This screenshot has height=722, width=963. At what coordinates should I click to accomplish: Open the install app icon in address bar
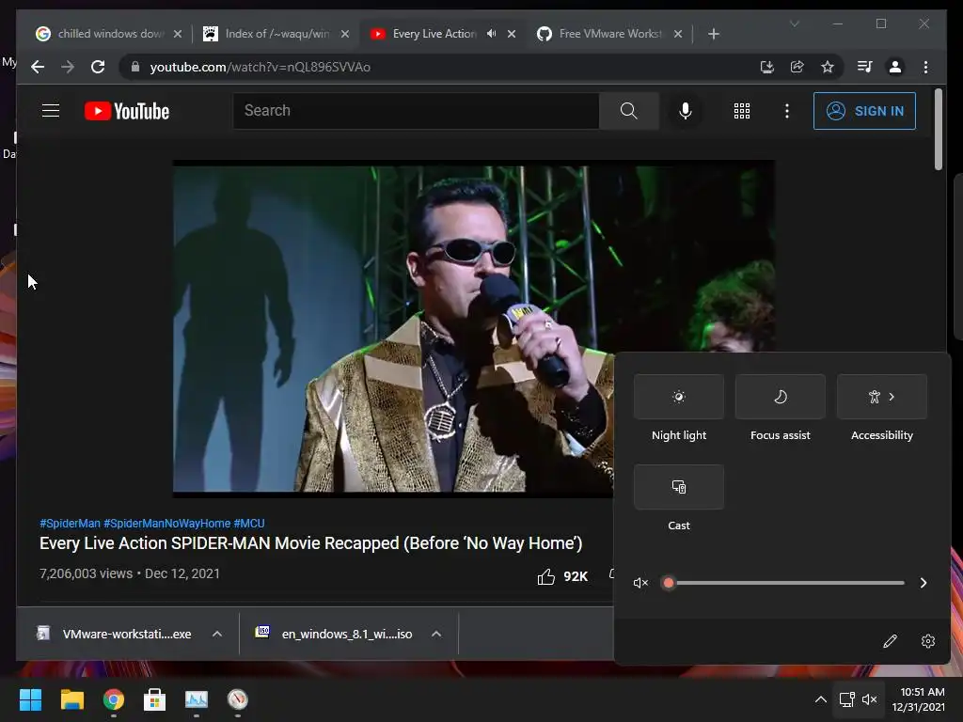[766, 67]
